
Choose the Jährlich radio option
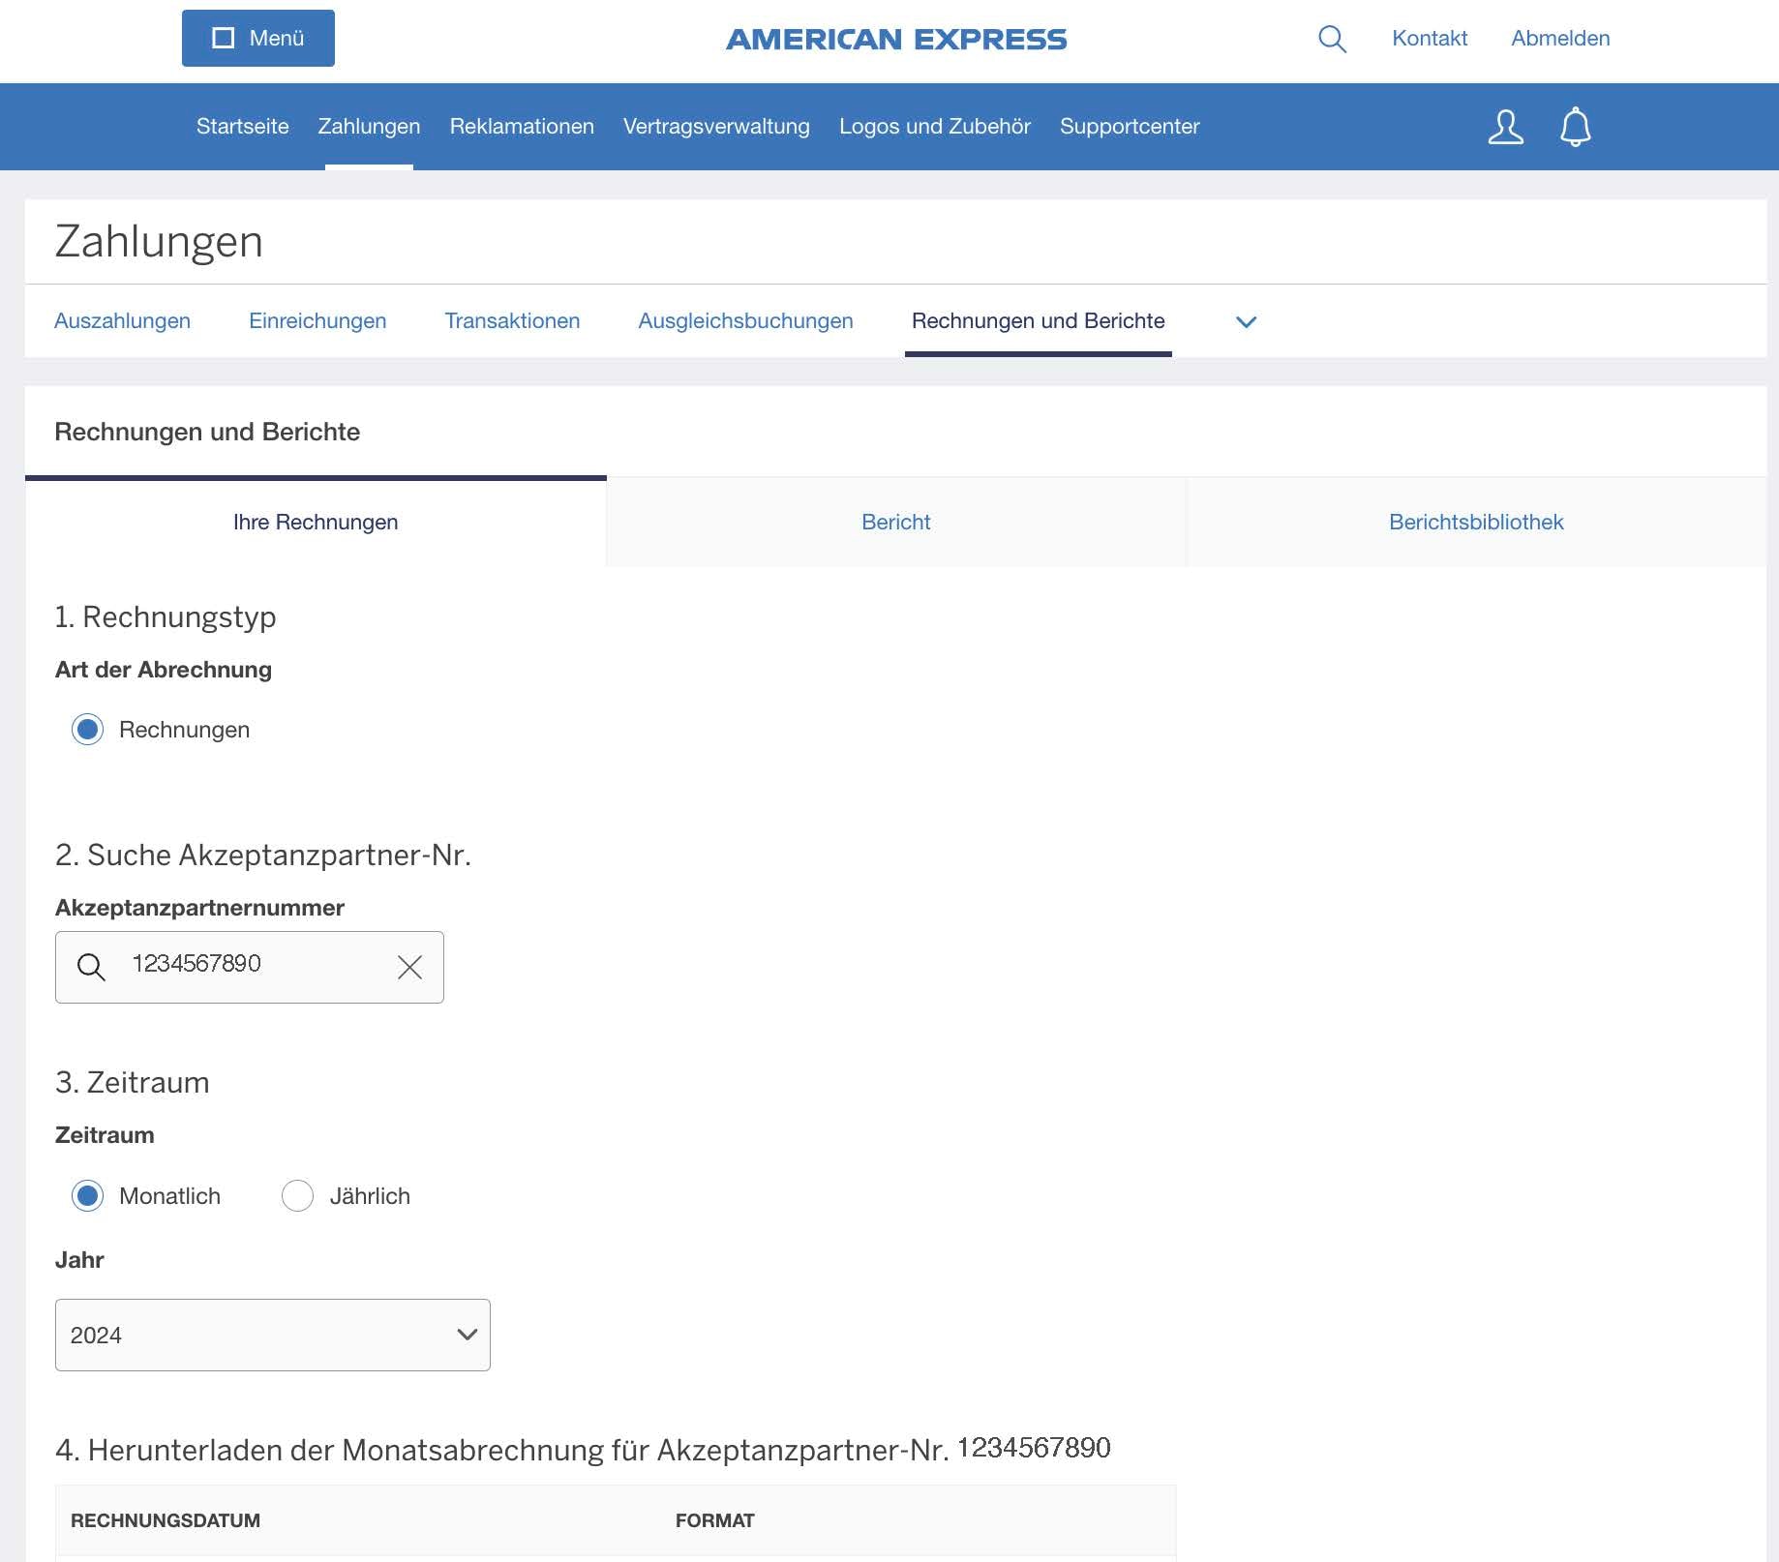point(297,1196)
